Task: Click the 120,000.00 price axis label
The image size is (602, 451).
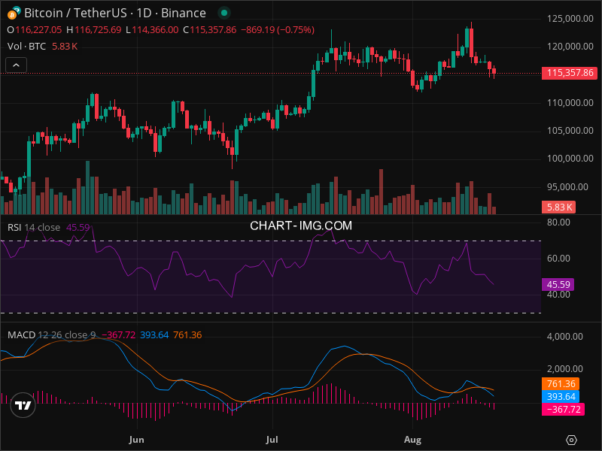Action: pos(570,47)
